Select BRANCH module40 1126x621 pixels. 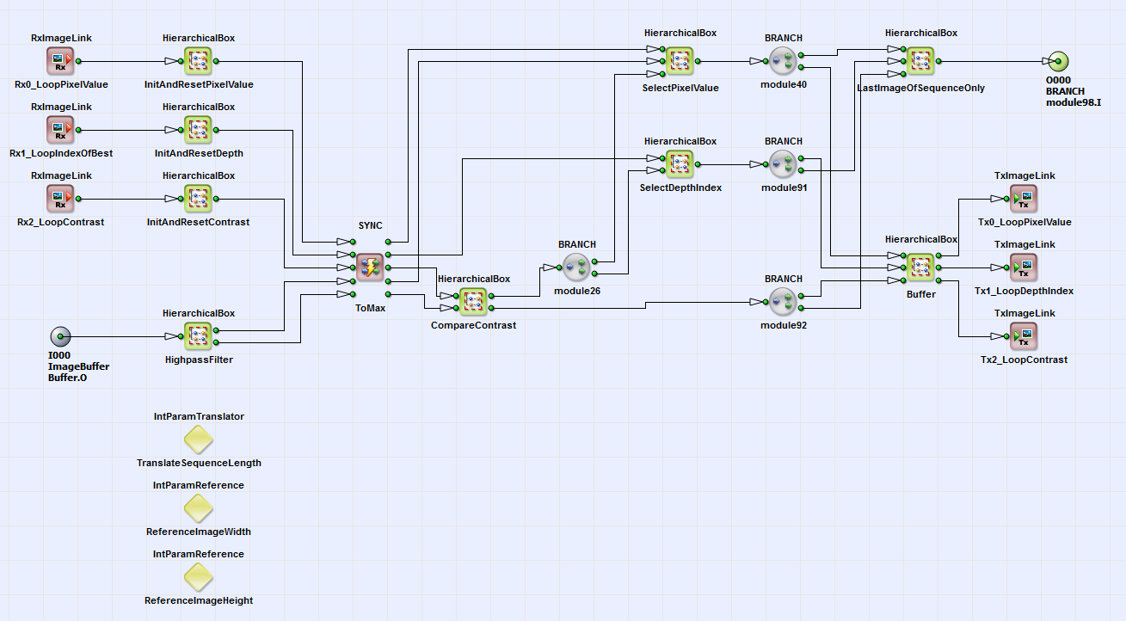pyautogui.click(x=783, y=61)
